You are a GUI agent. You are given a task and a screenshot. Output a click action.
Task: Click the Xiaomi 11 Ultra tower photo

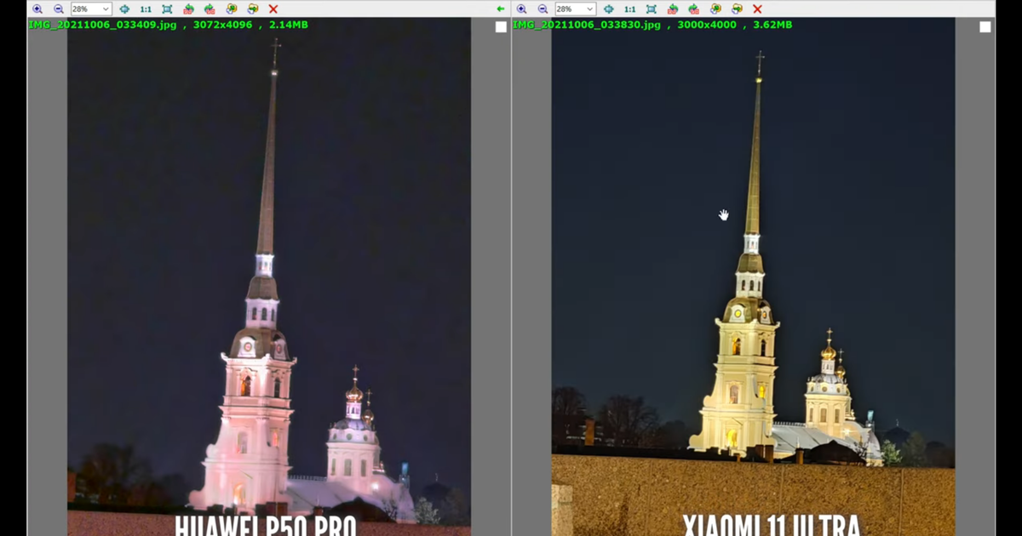click(x=753, y=277)
